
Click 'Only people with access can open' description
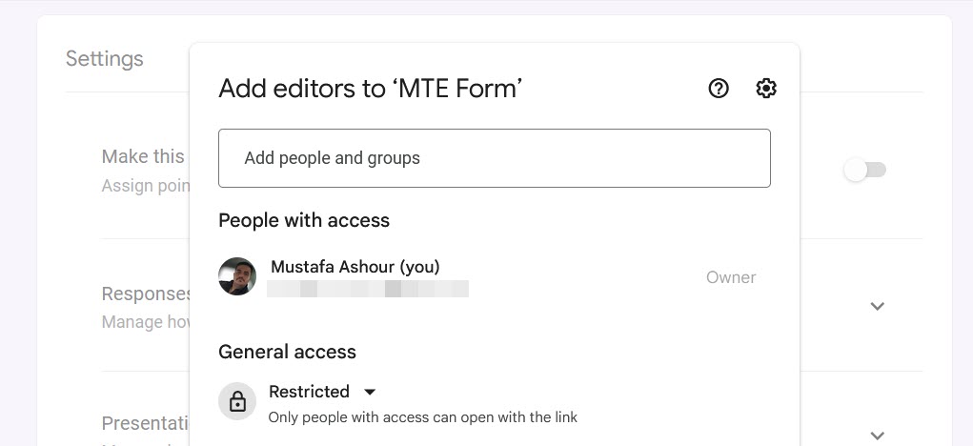coord(422,417)
